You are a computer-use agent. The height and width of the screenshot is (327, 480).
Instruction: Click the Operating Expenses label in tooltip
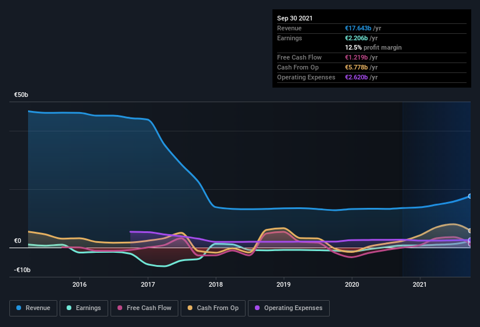coord(306,77)
